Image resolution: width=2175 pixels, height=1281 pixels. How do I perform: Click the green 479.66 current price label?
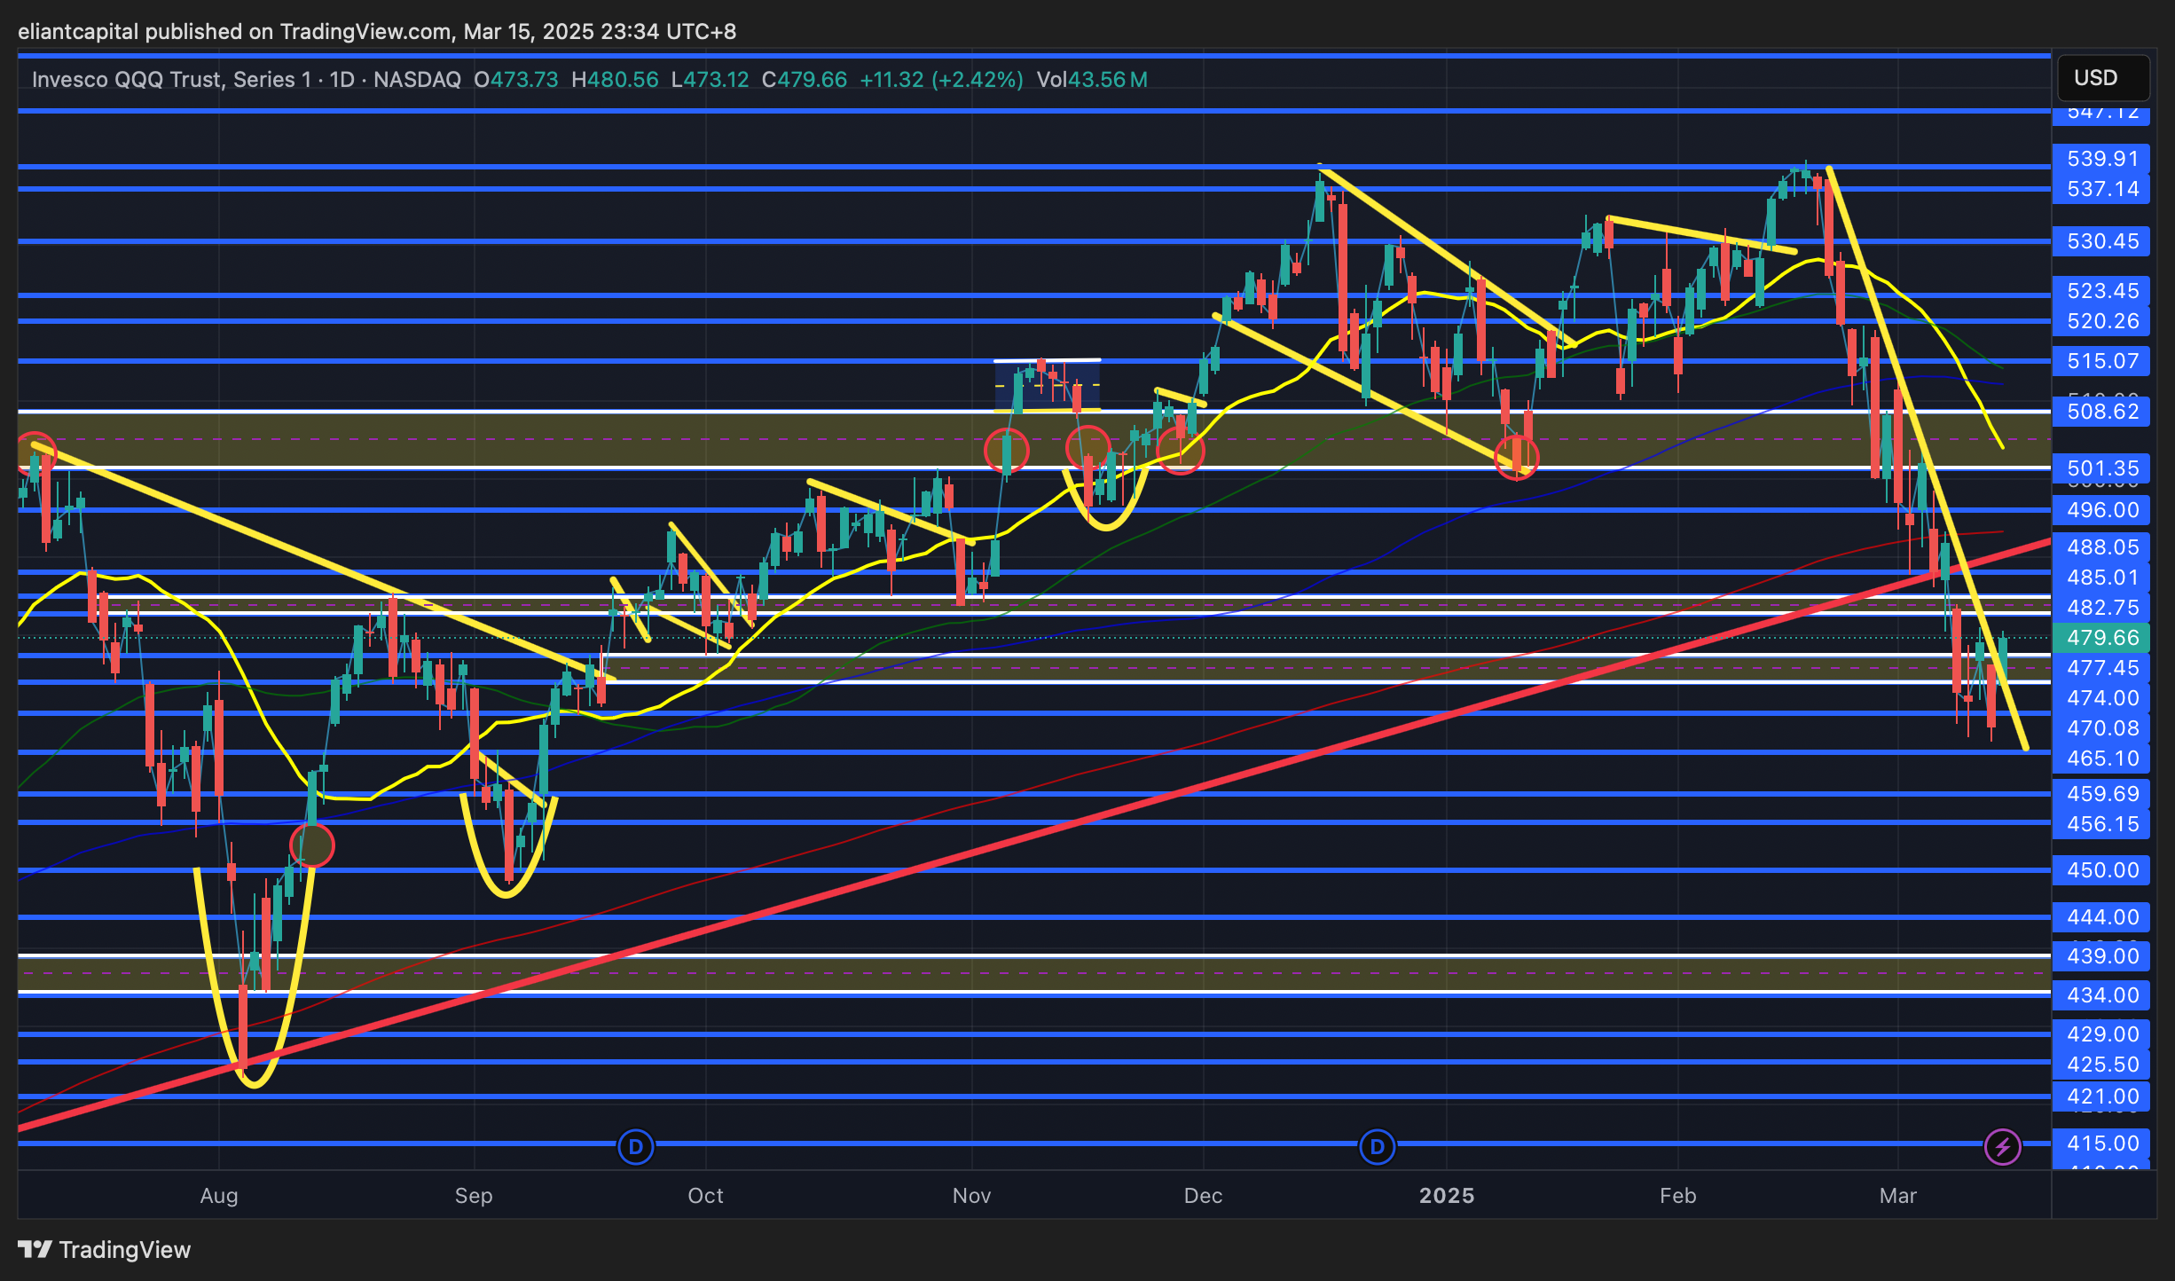coord(2101,638)
